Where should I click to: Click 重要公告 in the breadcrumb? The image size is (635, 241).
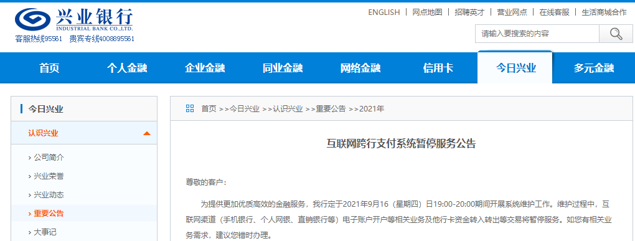click(x=331, y=108)
